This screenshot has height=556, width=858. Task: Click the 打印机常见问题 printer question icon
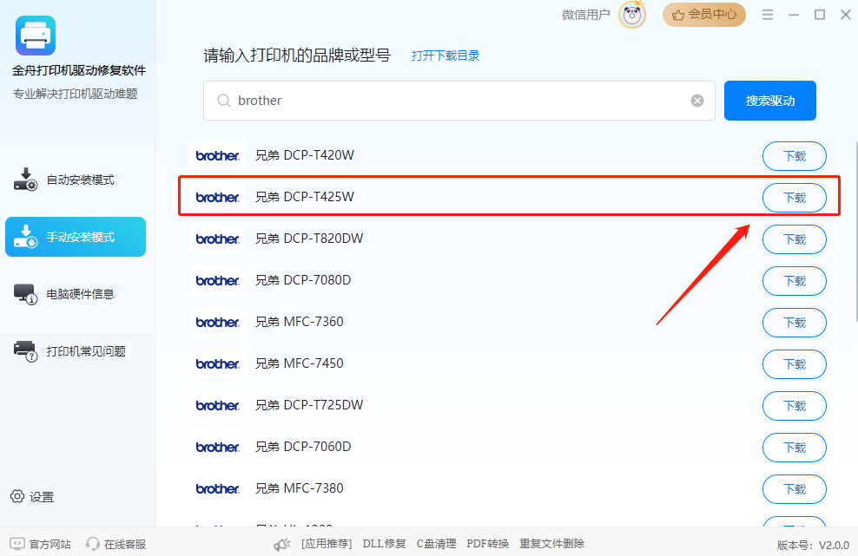(x=25, y=351)
